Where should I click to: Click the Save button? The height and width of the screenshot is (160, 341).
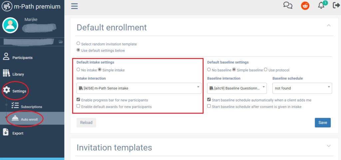(x=323, y=122)
